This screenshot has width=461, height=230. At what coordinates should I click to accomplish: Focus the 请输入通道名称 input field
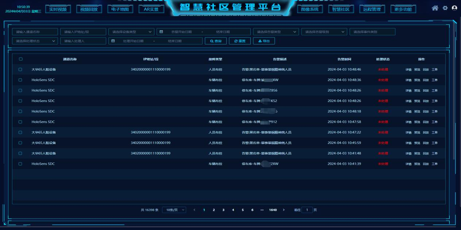coord(35,32)
